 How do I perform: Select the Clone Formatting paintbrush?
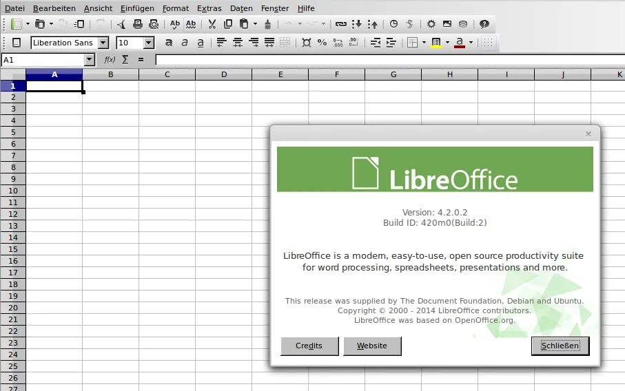[x=268, y=24]
